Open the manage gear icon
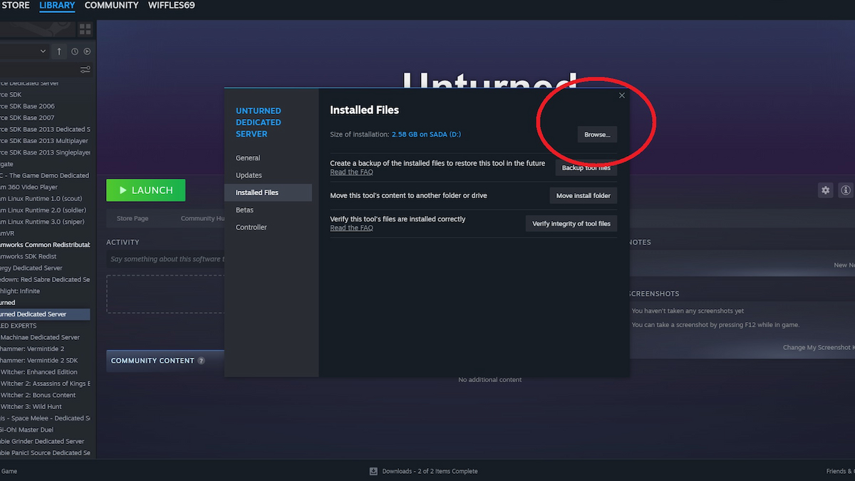855x481 pixels. click(x=825, y=190)
